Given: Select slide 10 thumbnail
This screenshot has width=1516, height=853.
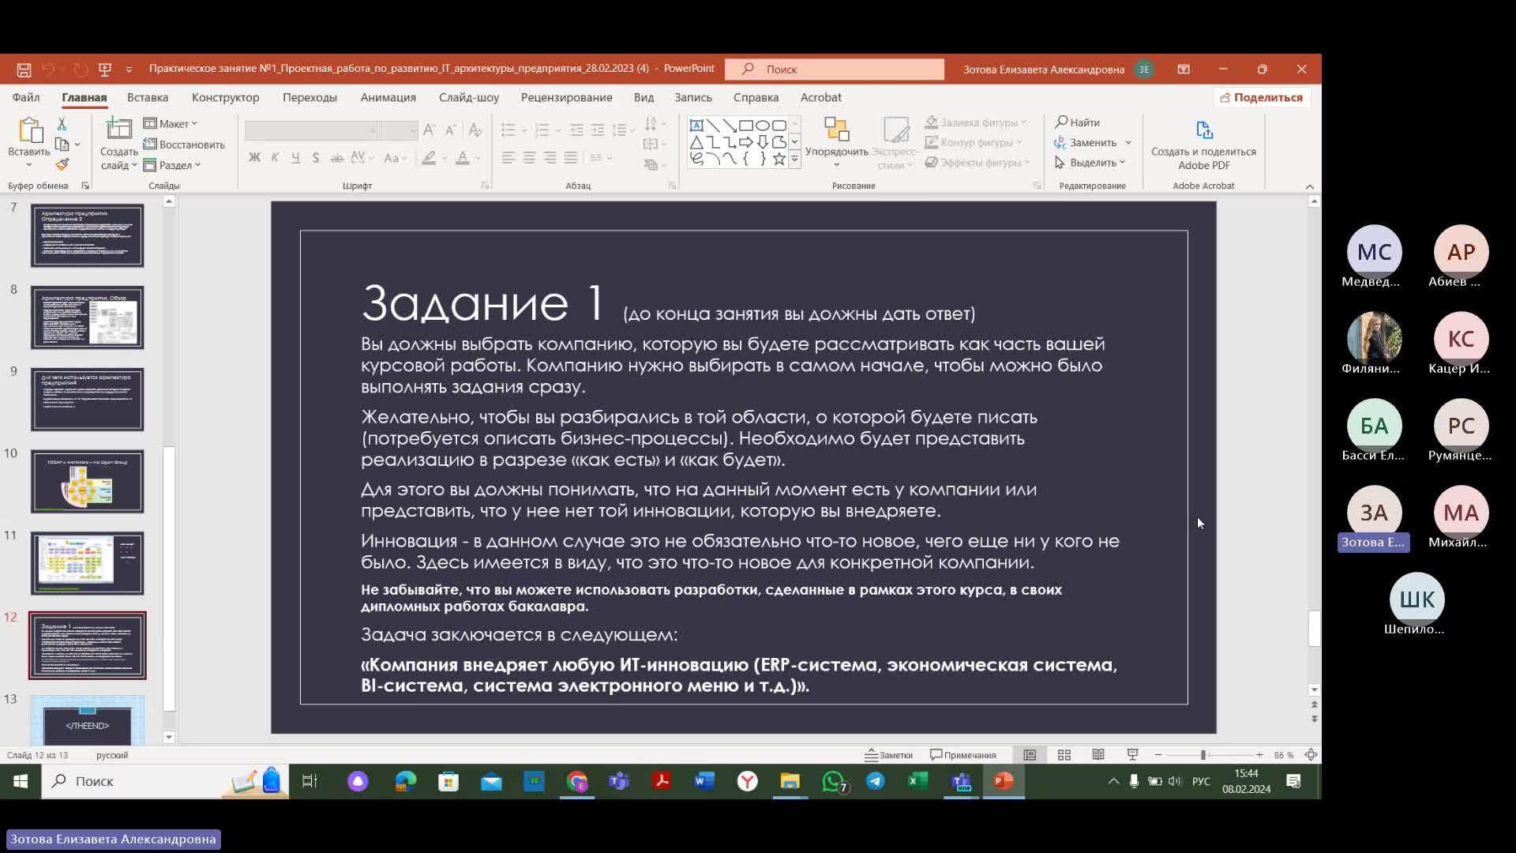Looking at the screenshot, I should 87,481.
